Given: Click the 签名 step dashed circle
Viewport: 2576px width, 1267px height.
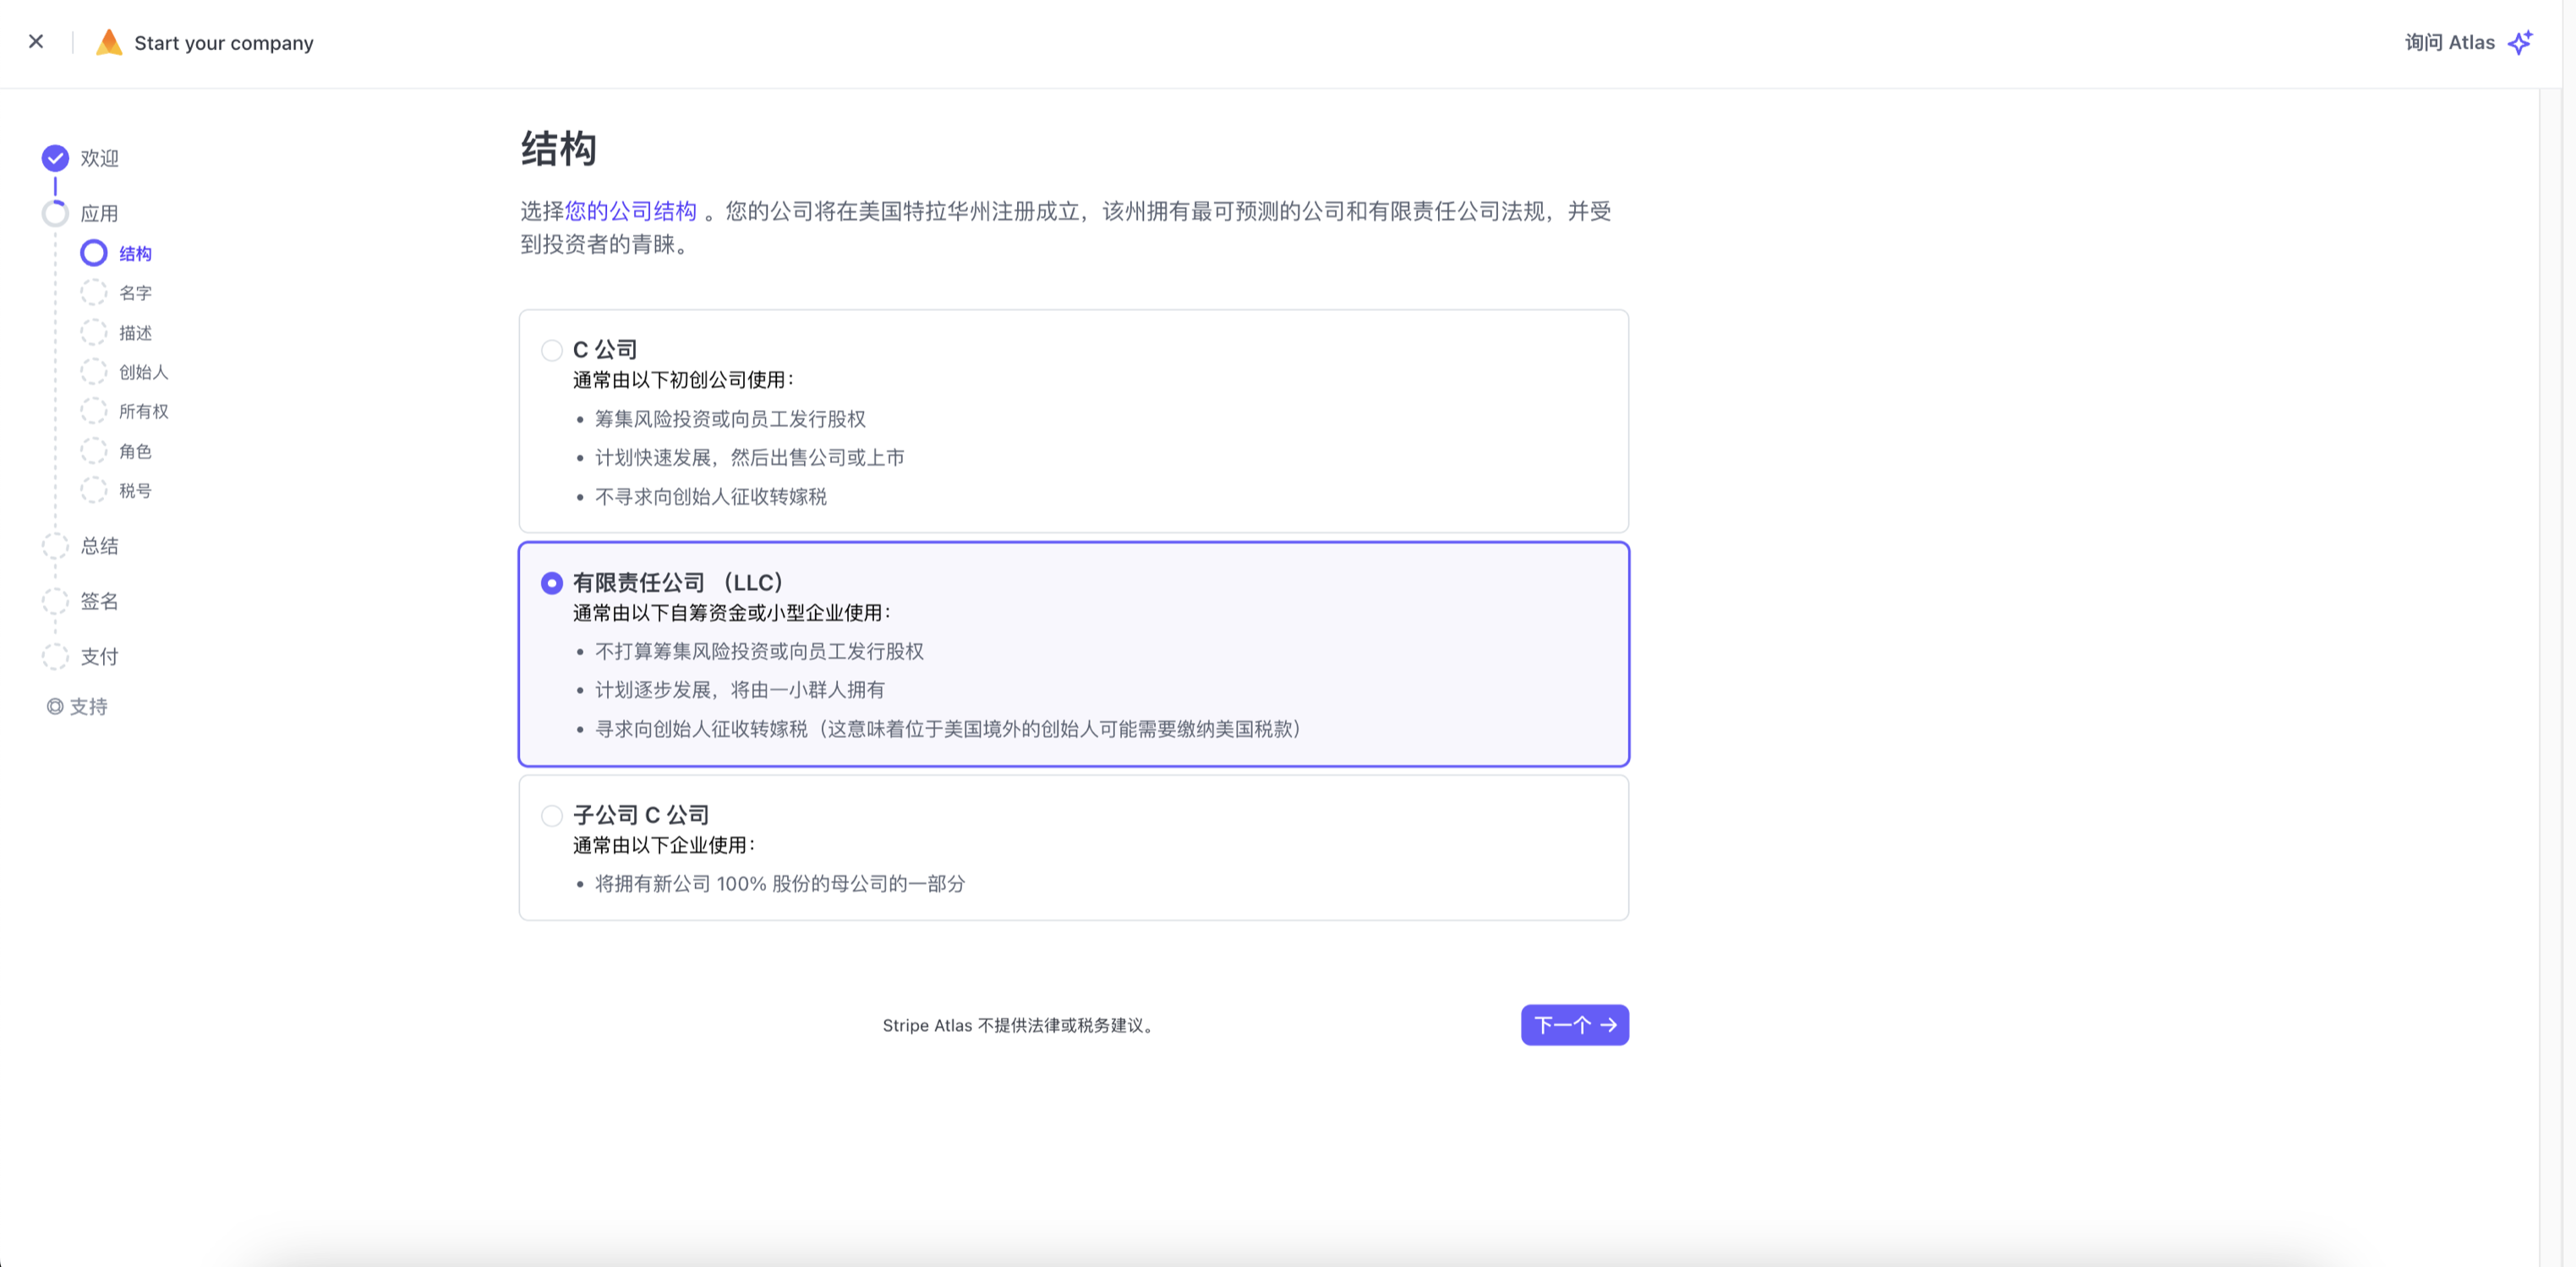Looking at the screenshot, I should (x=55, y=601).
